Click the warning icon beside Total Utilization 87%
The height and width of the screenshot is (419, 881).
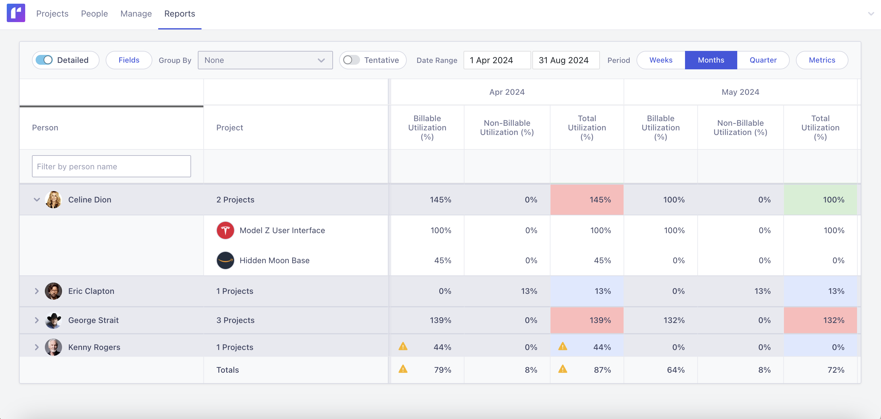click(x=563, y=370)
